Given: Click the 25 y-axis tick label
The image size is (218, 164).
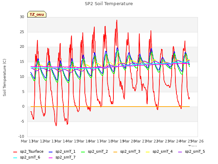Looking at the screenshot, I should point(22,32).
